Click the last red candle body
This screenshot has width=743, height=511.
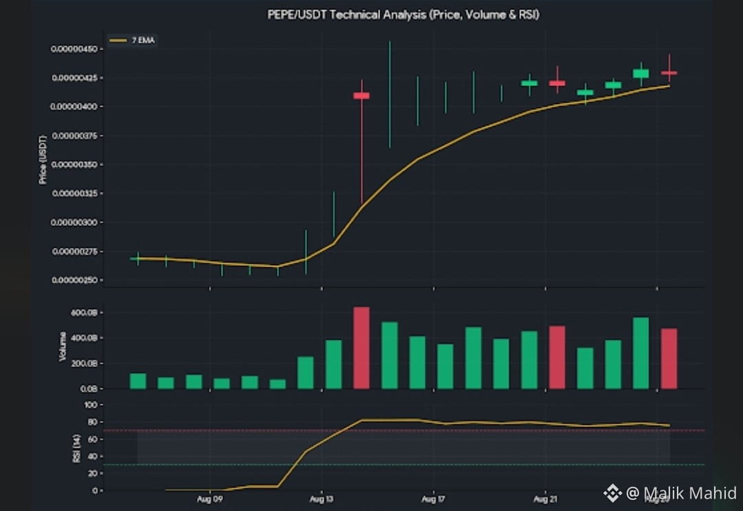669,73
